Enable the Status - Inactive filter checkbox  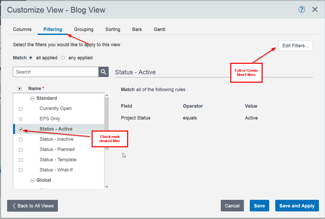[21, 139]
